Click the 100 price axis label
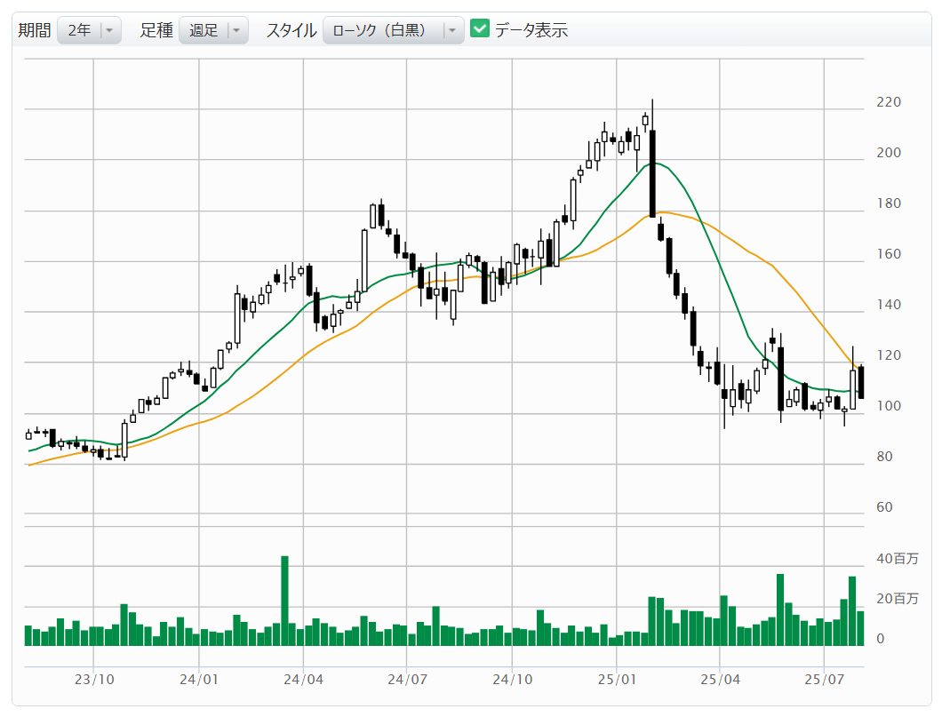Screen dimensions: 942x717 pos(889,406)
